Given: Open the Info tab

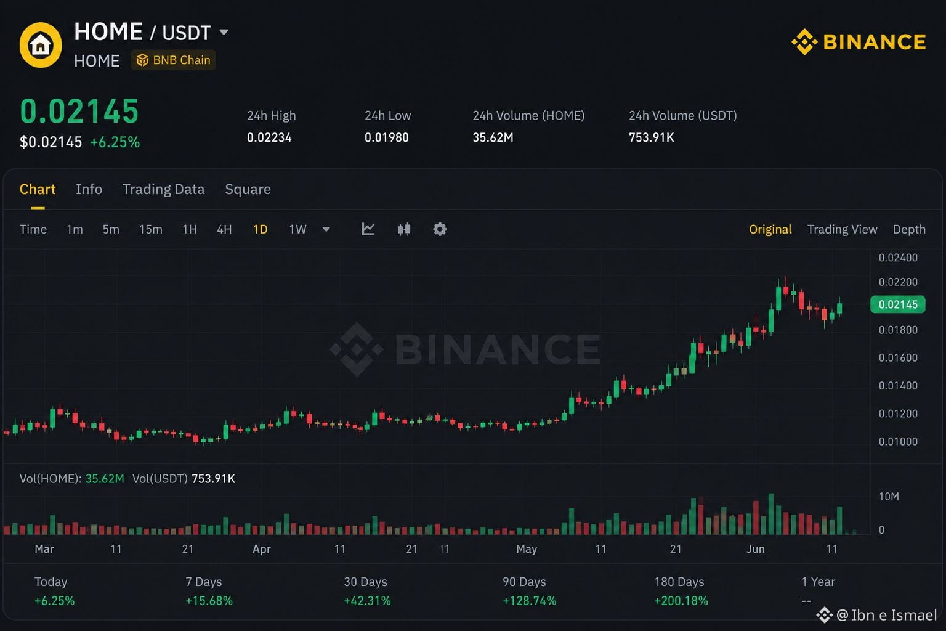Looking at the screenshot, I should (x=89, y=189).
